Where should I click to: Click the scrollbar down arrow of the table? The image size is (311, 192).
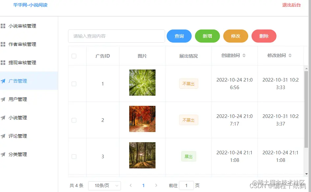(306, 174)
